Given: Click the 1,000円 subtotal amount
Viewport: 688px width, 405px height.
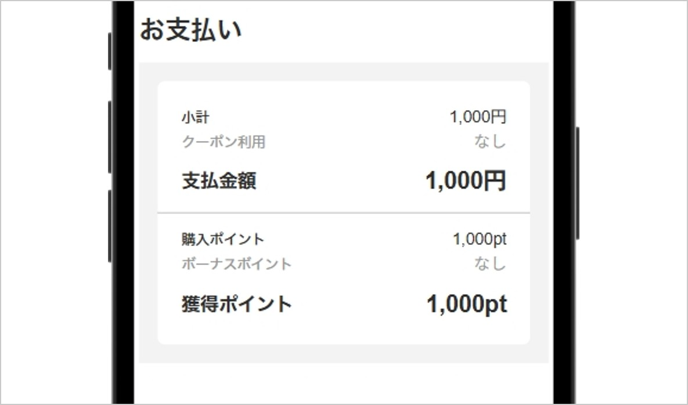Looking at the screenshot, I should pos(478,117).
